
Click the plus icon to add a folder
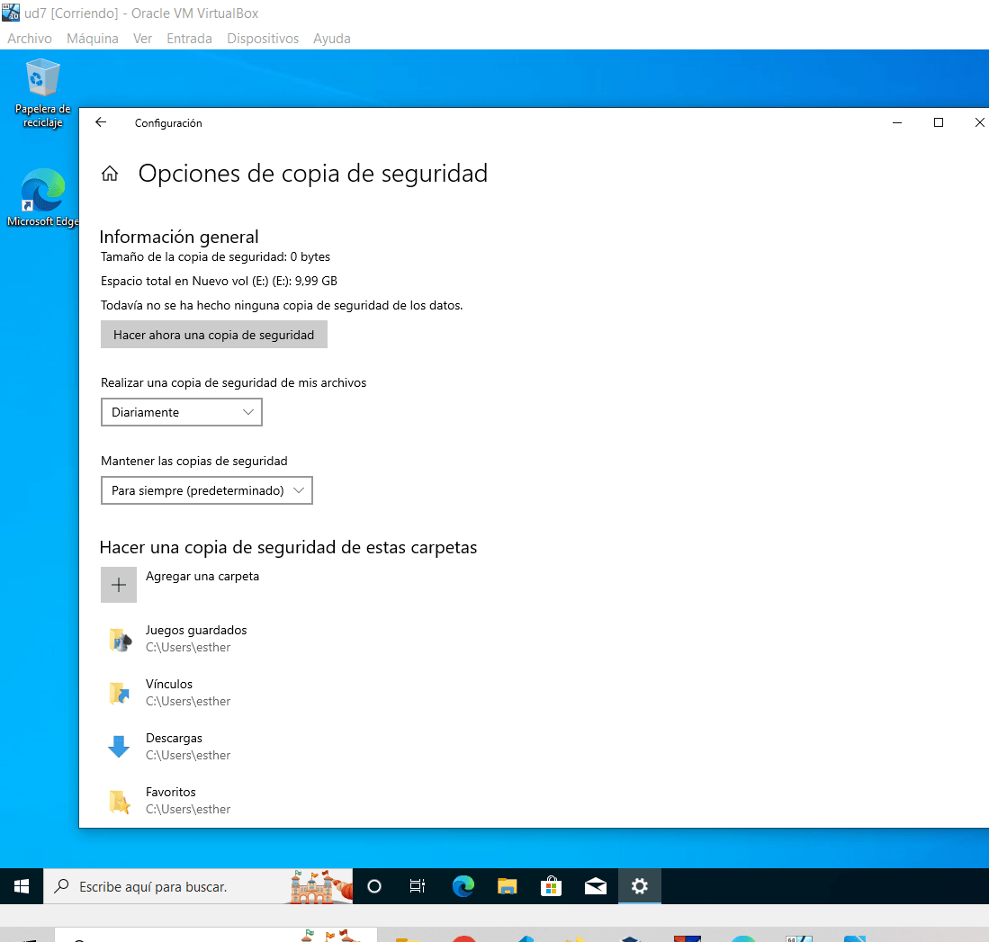(119, 585)
